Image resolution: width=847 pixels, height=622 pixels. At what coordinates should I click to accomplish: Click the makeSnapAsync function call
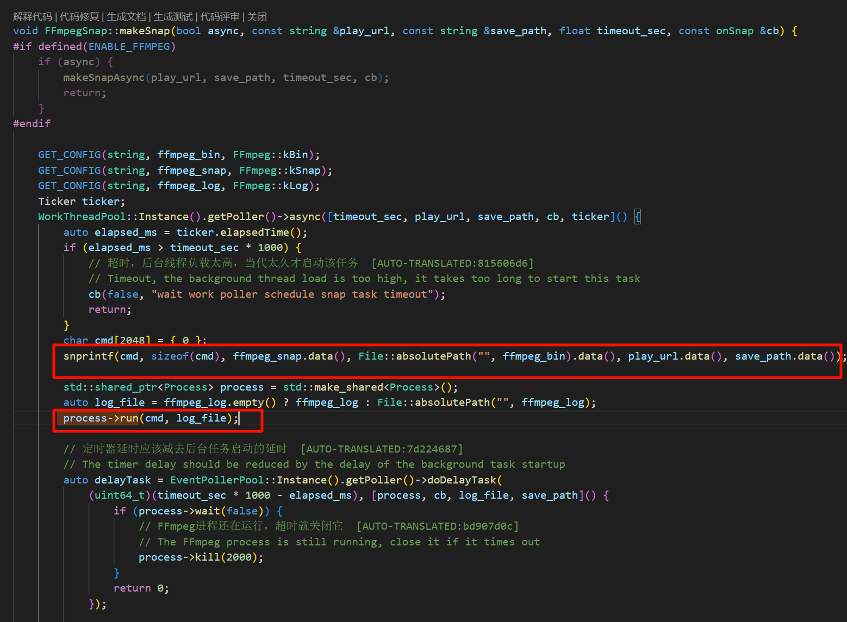point(103,78)
